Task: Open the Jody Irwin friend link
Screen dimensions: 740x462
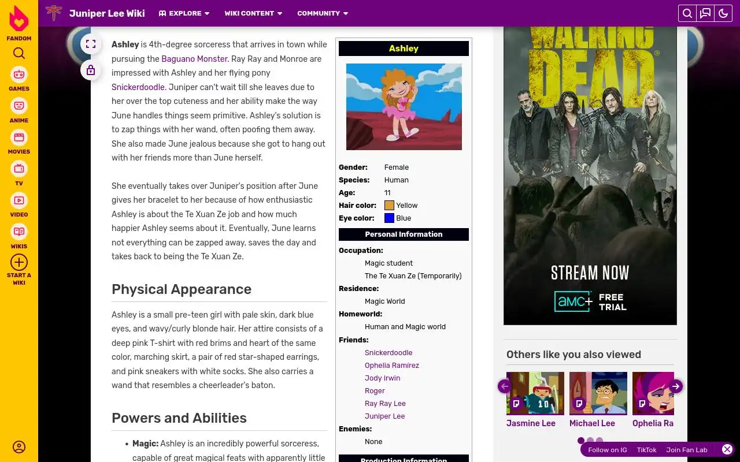Action: 382,378
